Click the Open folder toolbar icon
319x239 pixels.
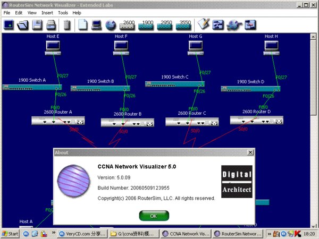23,24
